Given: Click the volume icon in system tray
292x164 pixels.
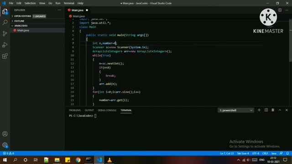Looking at the screenshot, I should [x=248, y=160].
